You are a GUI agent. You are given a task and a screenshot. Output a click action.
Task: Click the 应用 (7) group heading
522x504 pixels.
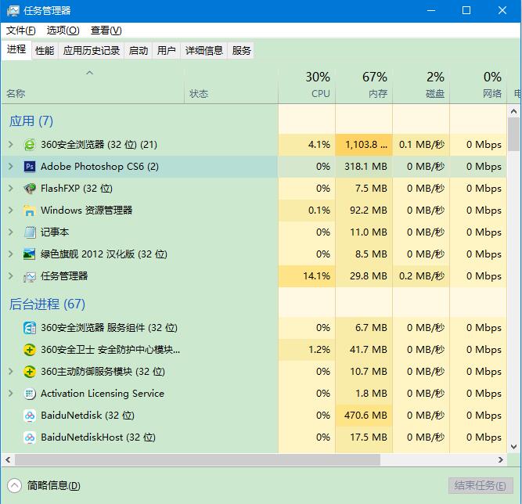pyautogui.click(x=31, y=121)
